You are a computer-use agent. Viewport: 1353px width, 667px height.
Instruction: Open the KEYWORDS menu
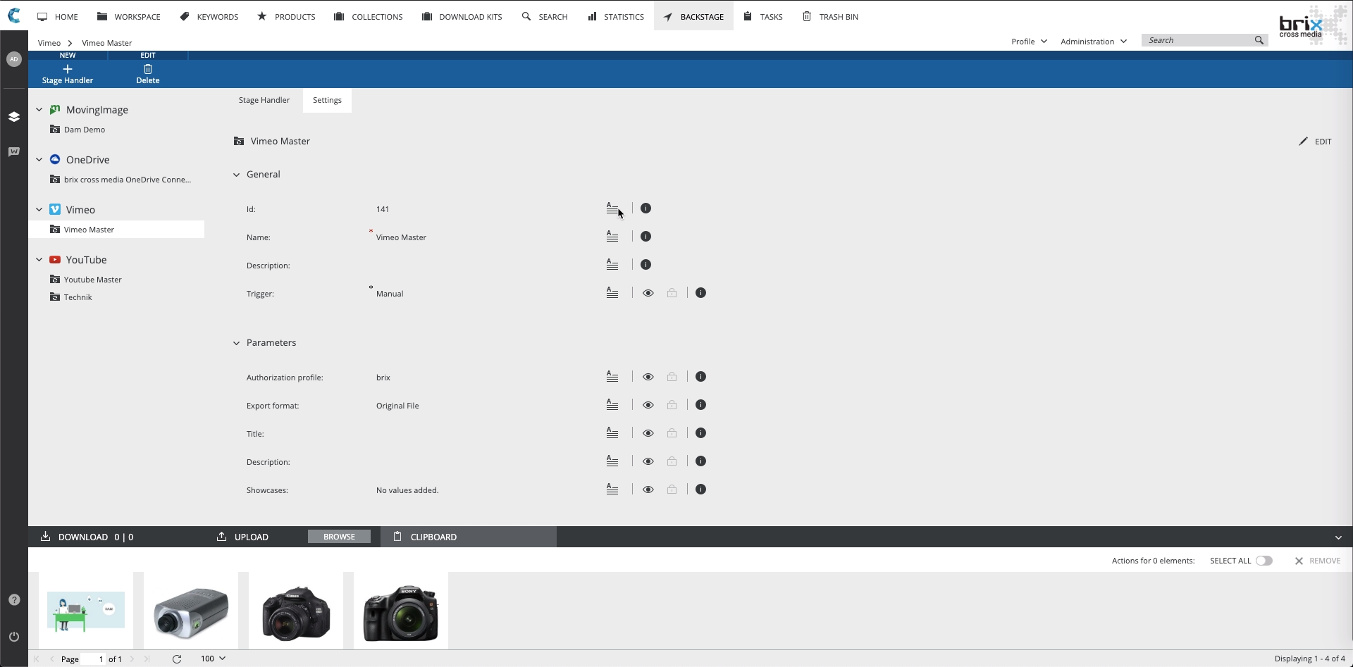209,16
